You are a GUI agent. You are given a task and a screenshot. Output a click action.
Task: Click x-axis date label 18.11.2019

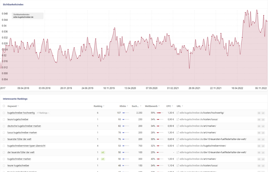109,88
